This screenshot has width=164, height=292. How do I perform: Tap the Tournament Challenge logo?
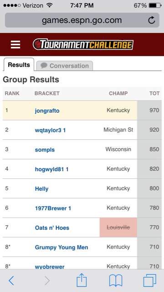click(83, 45)
